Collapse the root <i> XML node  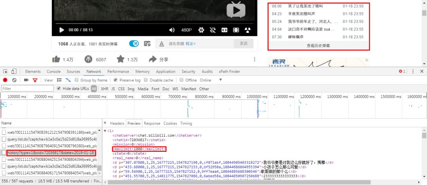coord(105,131)
